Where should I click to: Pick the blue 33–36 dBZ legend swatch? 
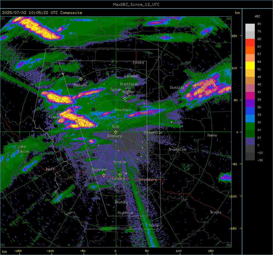point(250,111)
